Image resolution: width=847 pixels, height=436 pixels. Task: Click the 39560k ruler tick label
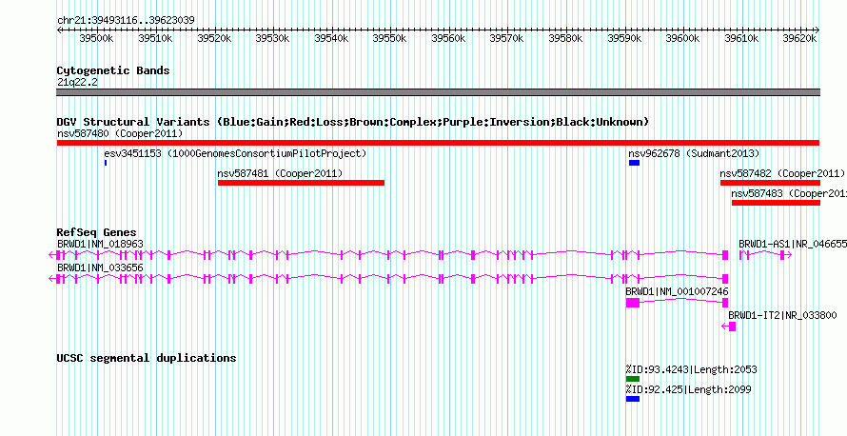point(448,38)
